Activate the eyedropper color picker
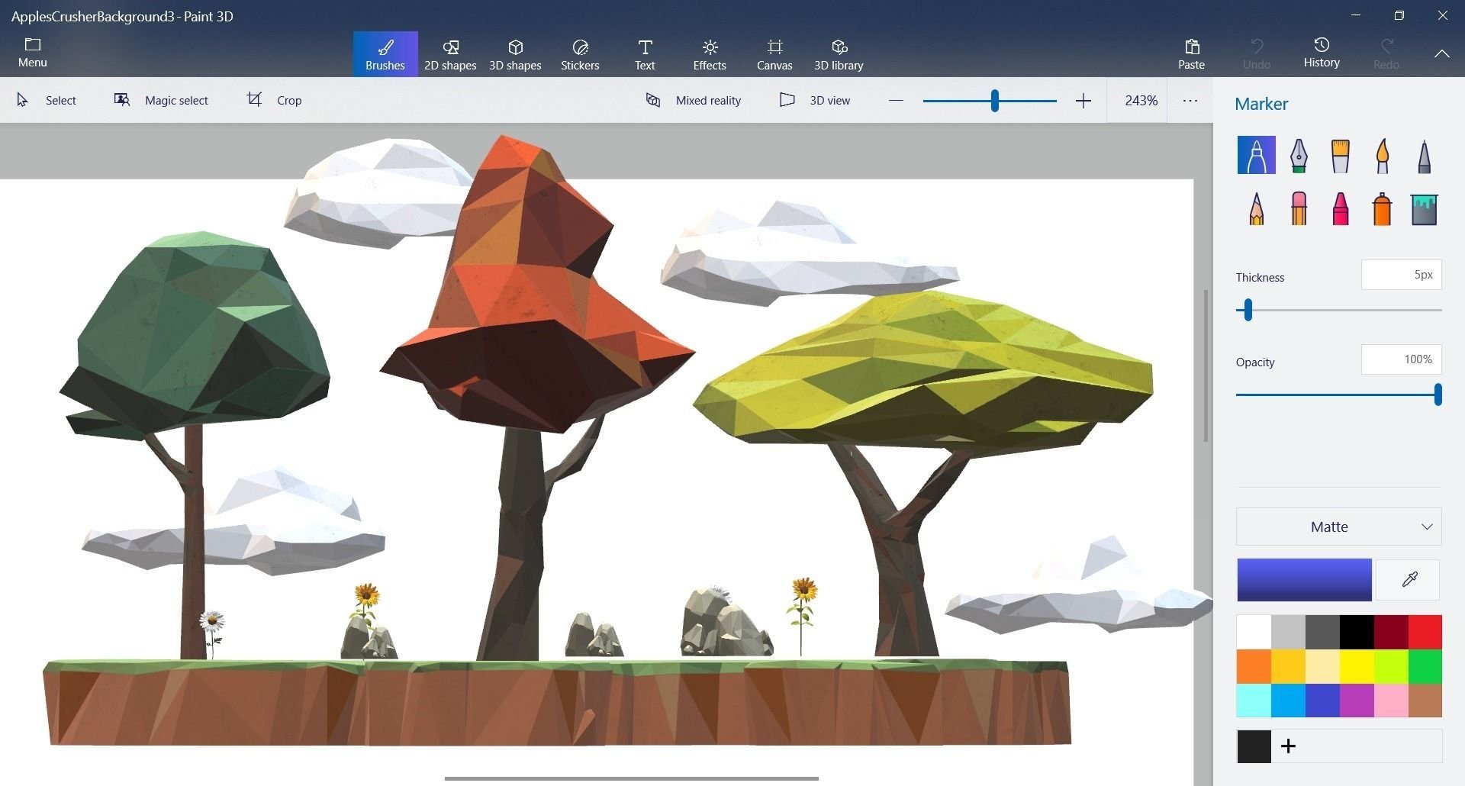This screenshot has height=786, width=1465. pos(1409,580)
